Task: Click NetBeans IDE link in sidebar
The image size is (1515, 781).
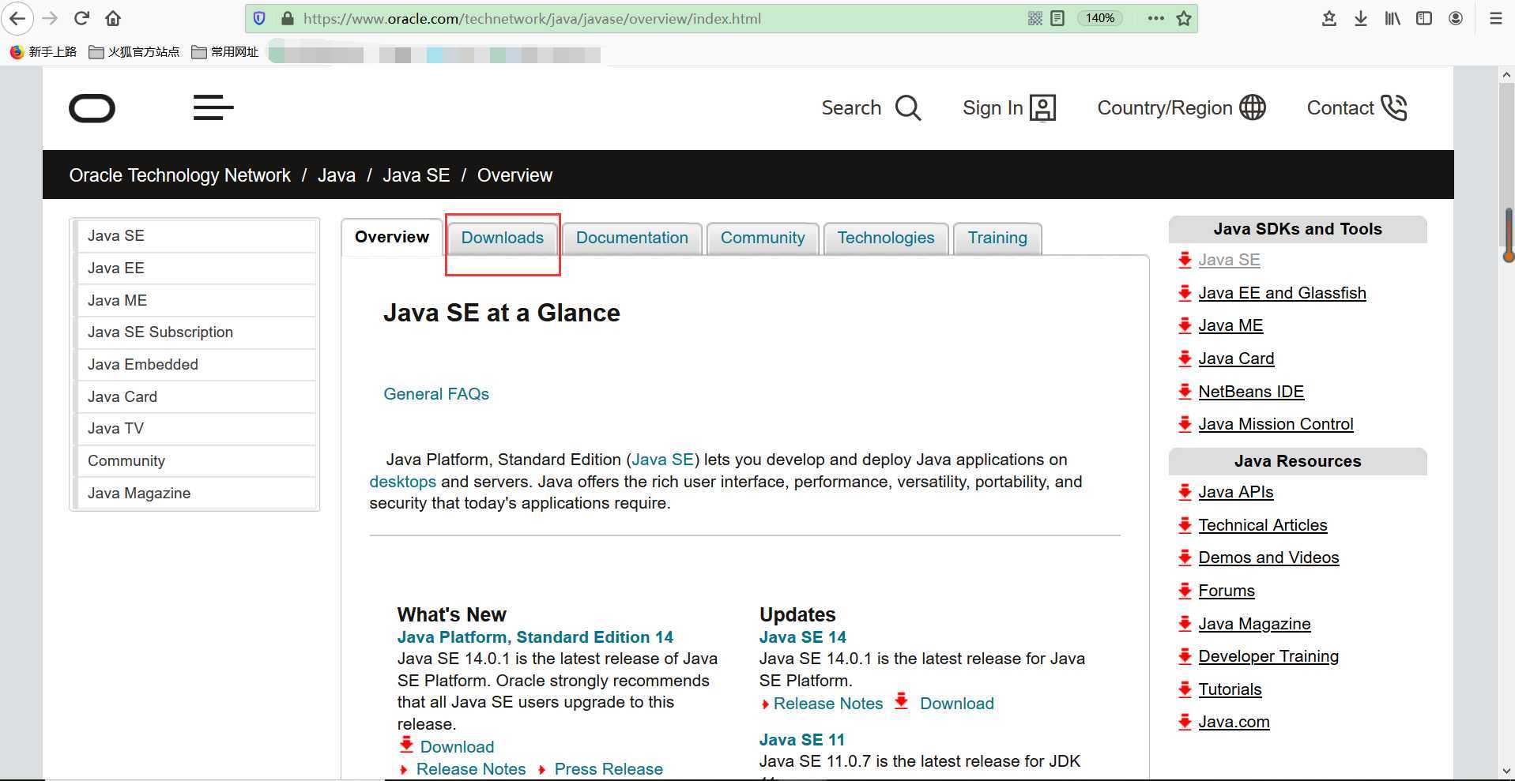Action: tap(1250, 392)
